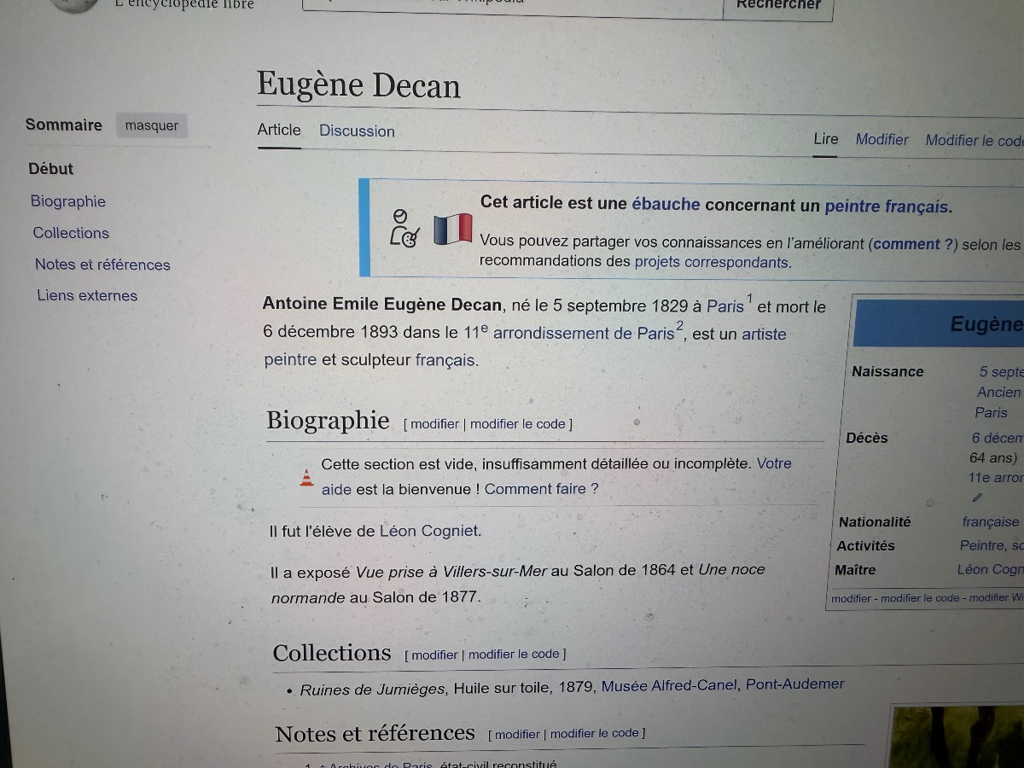Click the Naissance label in the infobox

(x=887, y=371)
